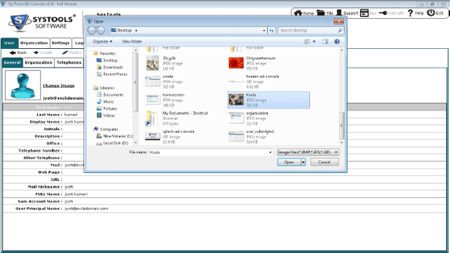
Task: Open the change view dropdown arrow
Action: (314, 42)
